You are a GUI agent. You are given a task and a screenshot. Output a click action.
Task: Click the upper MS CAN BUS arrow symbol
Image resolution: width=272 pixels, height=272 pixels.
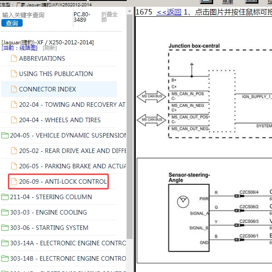[152, 96]
